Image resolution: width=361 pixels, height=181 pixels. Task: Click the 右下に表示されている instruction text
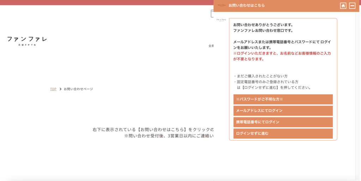pyautogui.click(x=153, y=130)
